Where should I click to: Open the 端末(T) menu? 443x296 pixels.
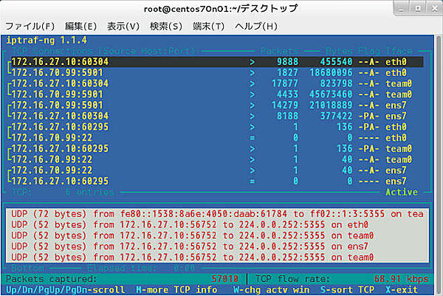click(x=208, y=27)
